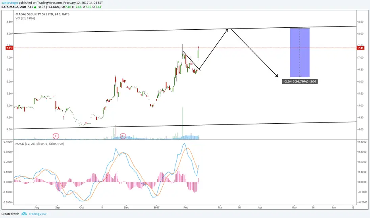Click the Oct label on time axis

click(81, 208)
